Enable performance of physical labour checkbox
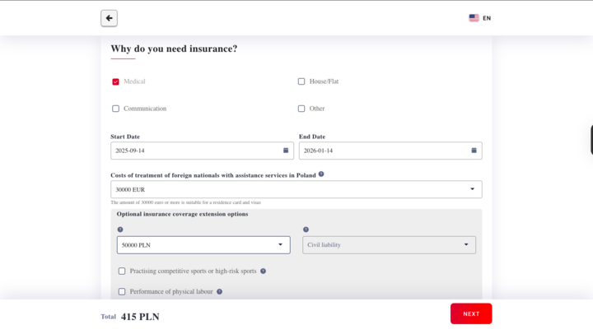The height and width of the screenshot is (334, 593). (x=122, y=291)
